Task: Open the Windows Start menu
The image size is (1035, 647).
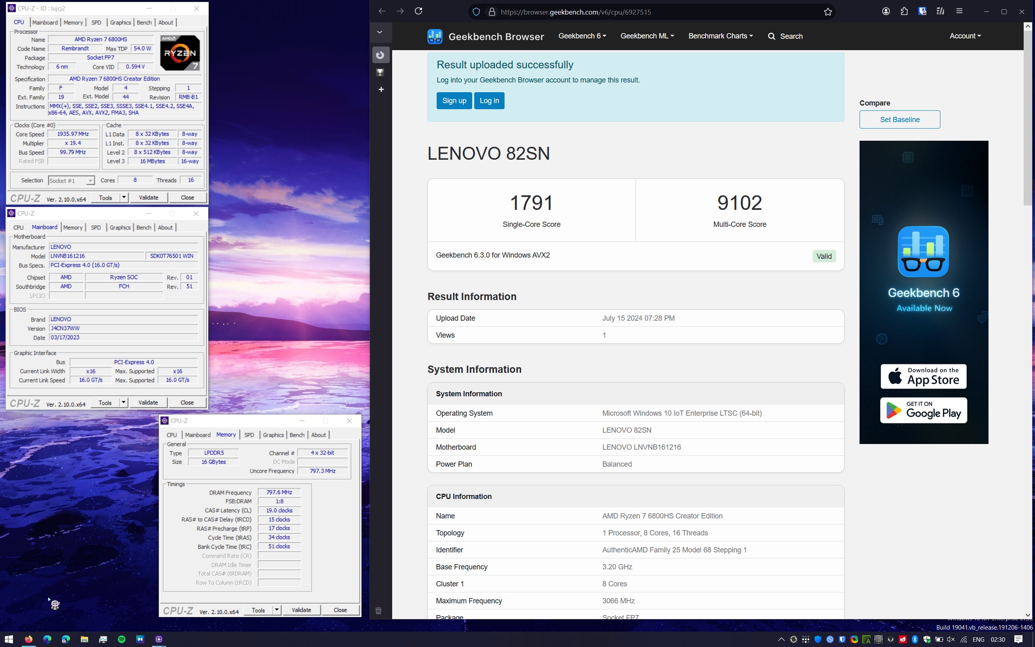Action: click(x=8, y=639)
